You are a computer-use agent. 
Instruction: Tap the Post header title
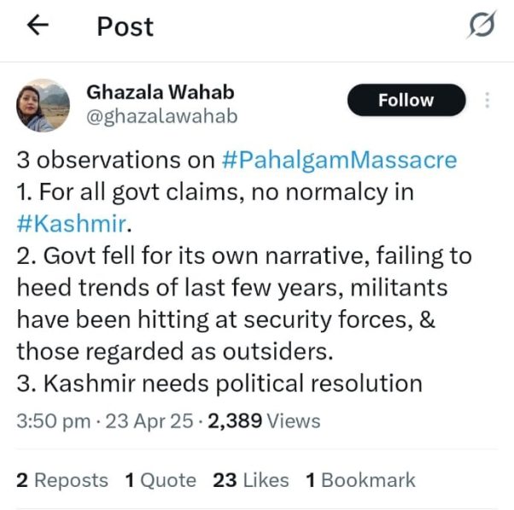[126, 26]
